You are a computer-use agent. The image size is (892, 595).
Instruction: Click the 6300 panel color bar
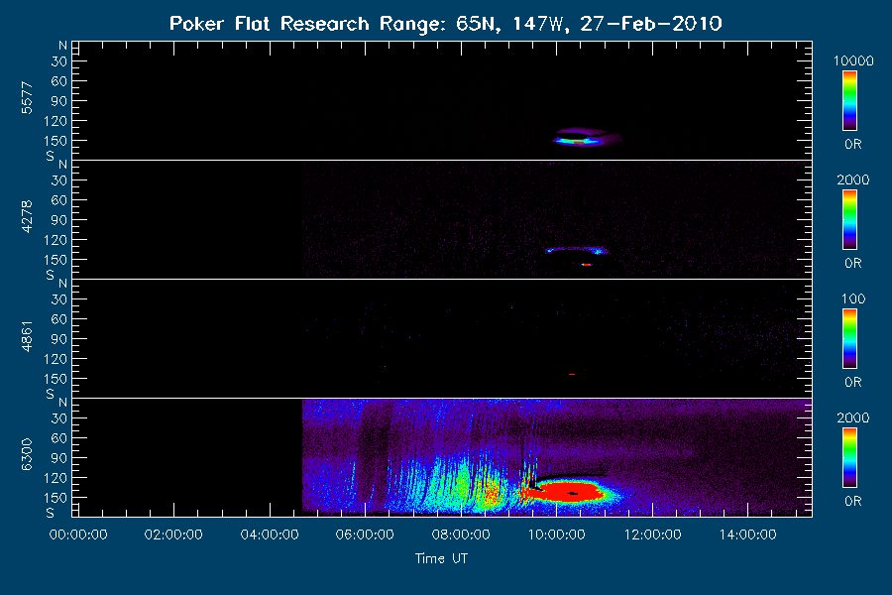(x=849, y=458)
